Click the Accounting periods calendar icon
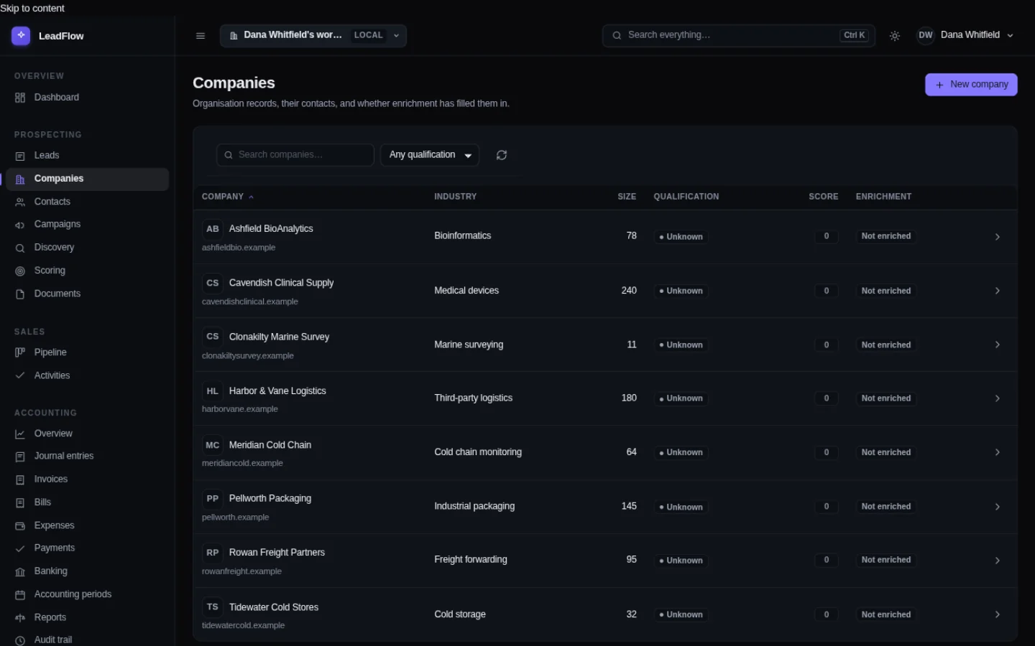Viewport: 1035px width, 646px height. (x=20, y=595)
